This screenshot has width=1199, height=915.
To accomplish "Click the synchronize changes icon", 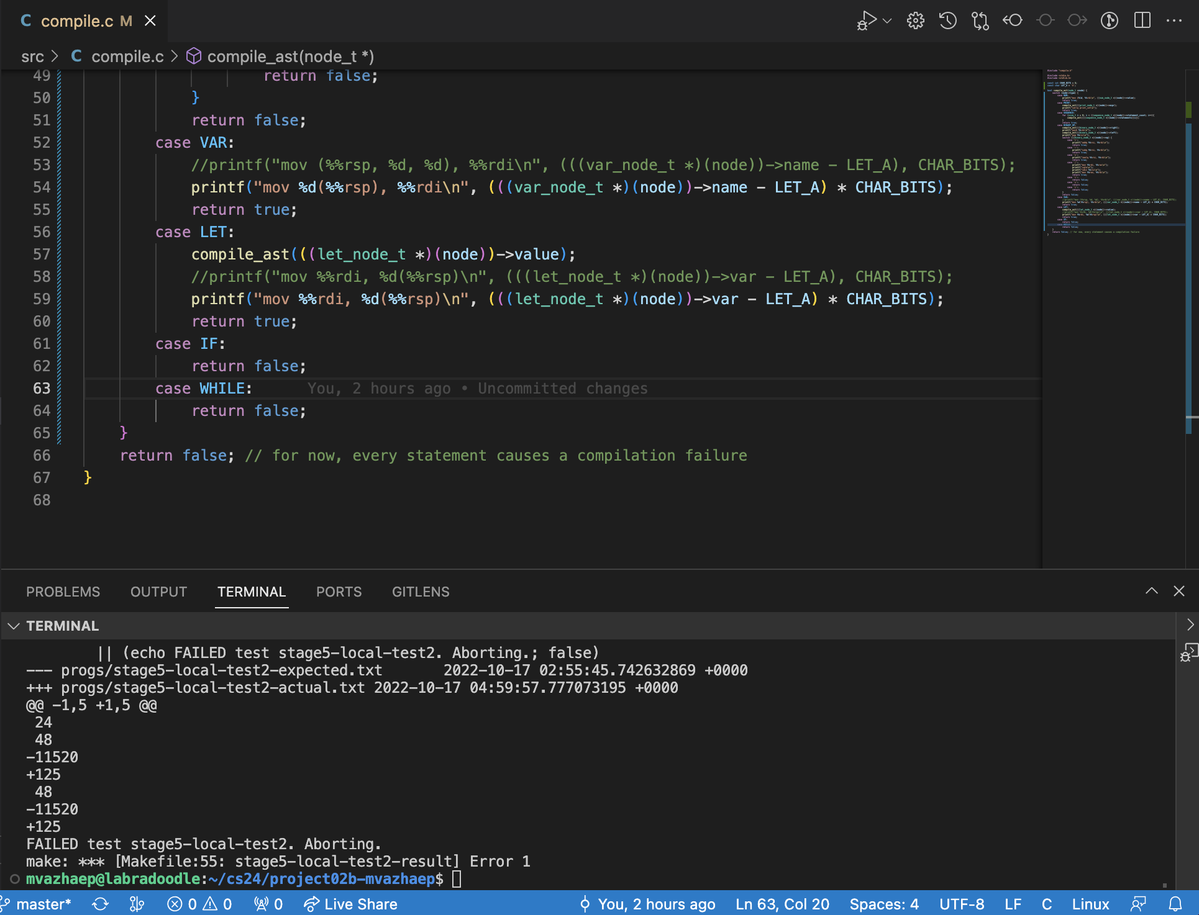I will 100,904.
